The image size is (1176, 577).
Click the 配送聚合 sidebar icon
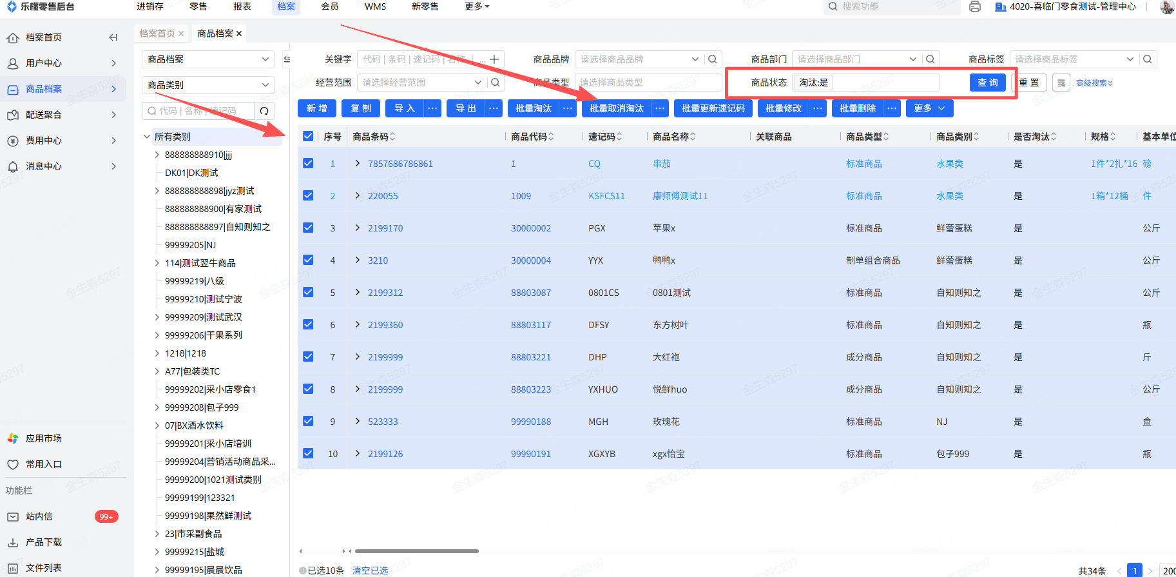click(x=13, y=115)
